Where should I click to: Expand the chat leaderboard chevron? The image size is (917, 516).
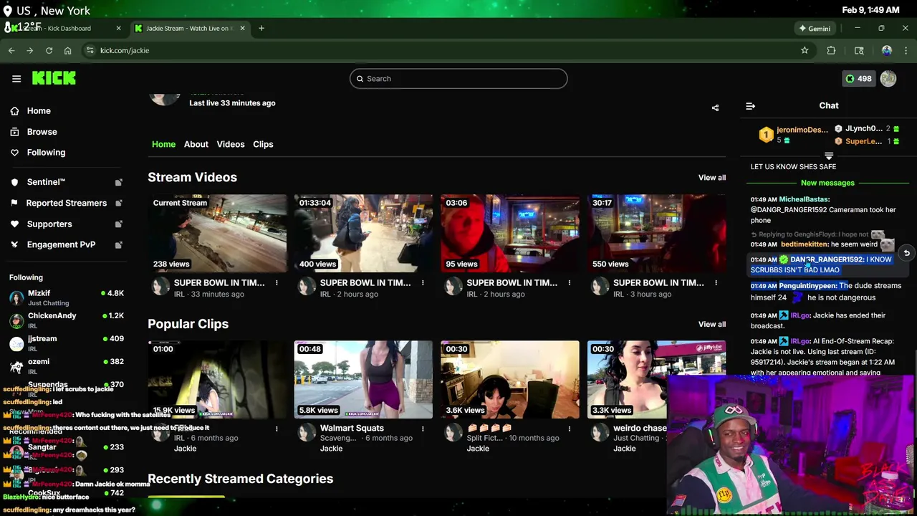click(829, 156)
